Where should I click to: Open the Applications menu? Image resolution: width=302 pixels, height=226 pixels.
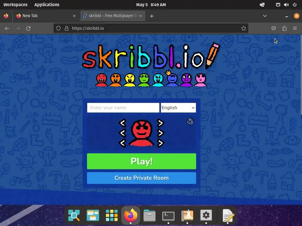[47, 5]
